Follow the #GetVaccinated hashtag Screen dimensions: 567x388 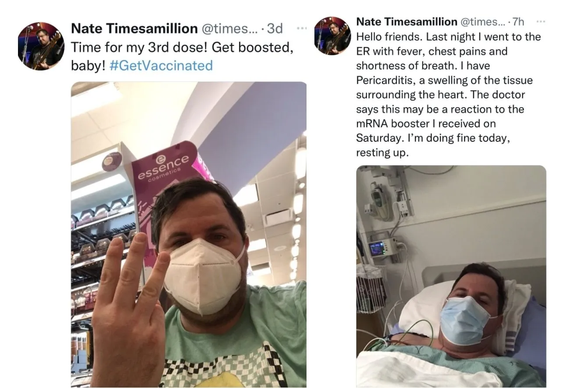161,66
